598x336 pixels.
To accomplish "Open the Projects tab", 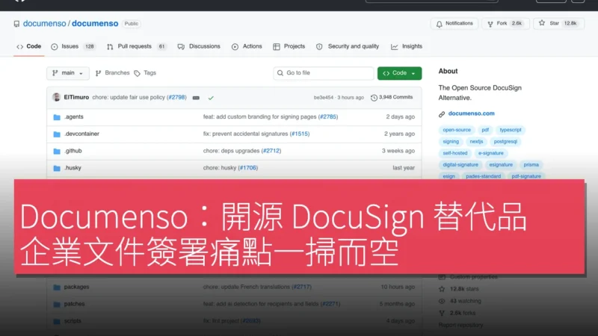I will 289,46.
